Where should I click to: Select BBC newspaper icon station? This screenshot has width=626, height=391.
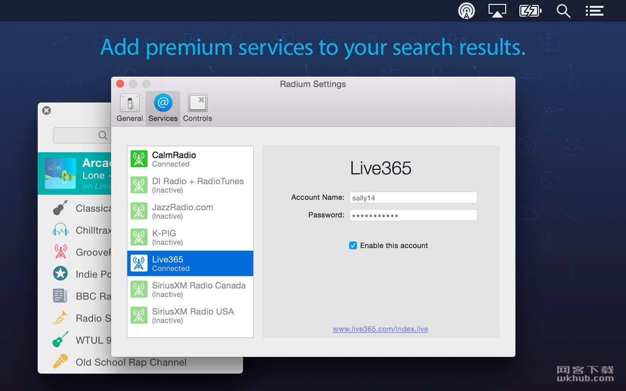60,296
